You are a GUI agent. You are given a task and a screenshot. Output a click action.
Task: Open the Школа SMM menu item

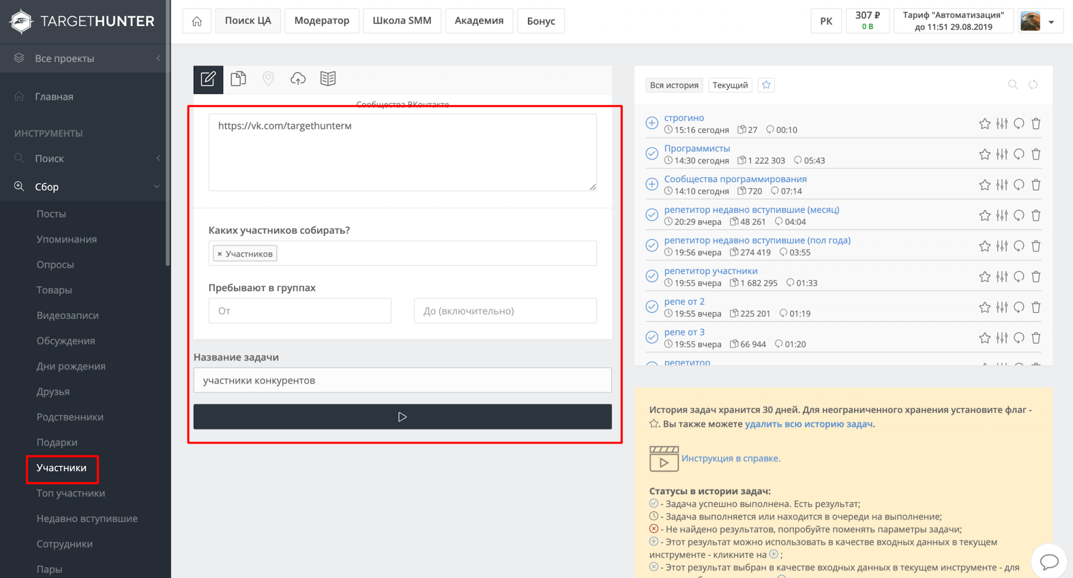tap(402, 20)
